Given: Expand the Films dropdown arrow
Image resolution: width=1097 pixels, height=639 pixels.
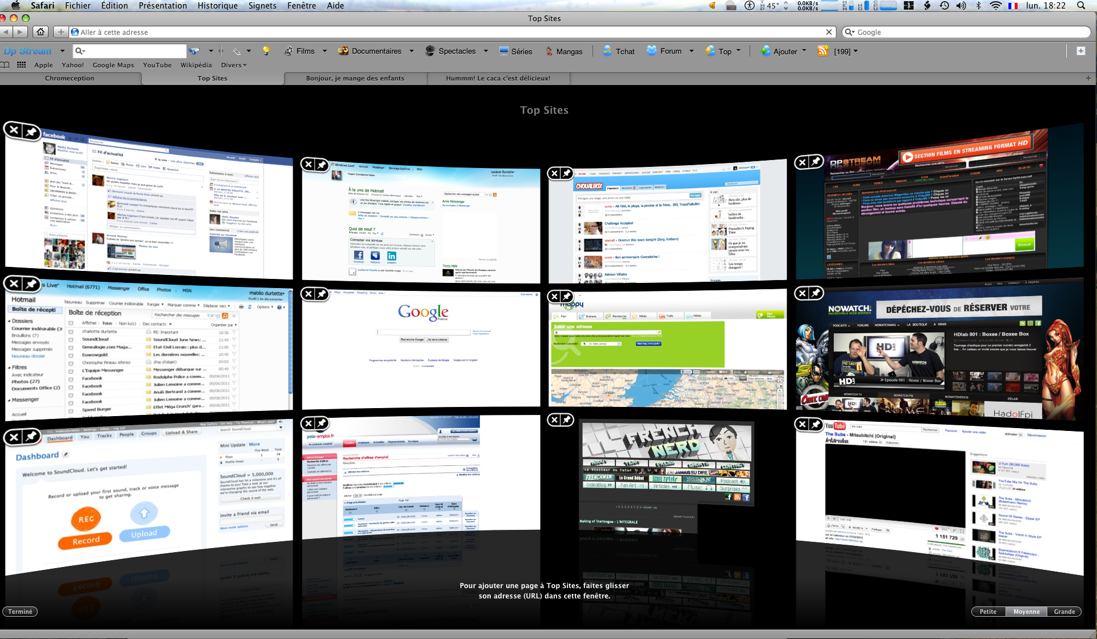Looking at the screenshot, I should (325, 51).
